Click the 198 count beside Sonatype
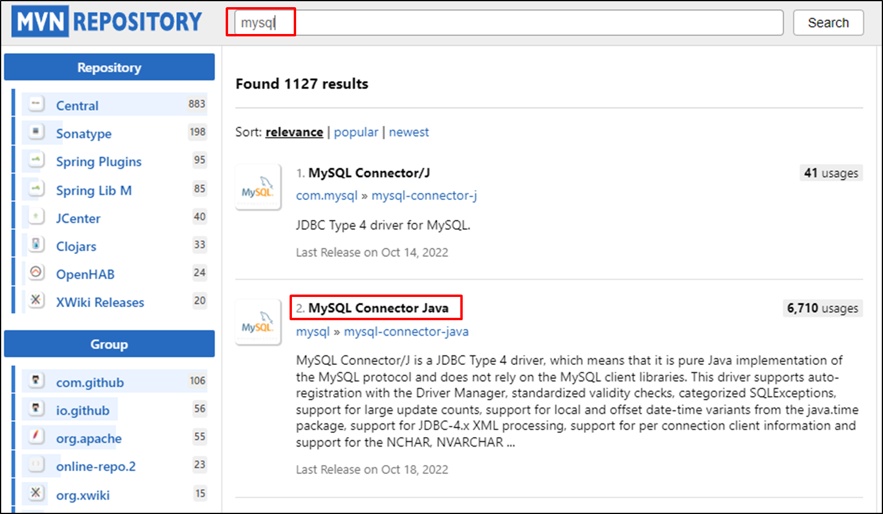883x514 pixels. (197, 132)
